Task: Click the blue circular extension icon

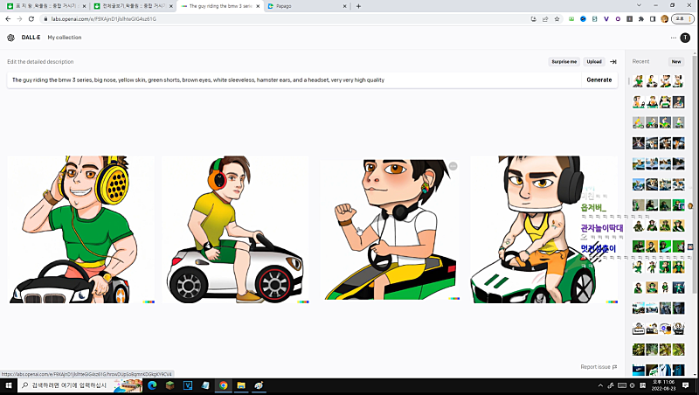Action: coord(583,19)
